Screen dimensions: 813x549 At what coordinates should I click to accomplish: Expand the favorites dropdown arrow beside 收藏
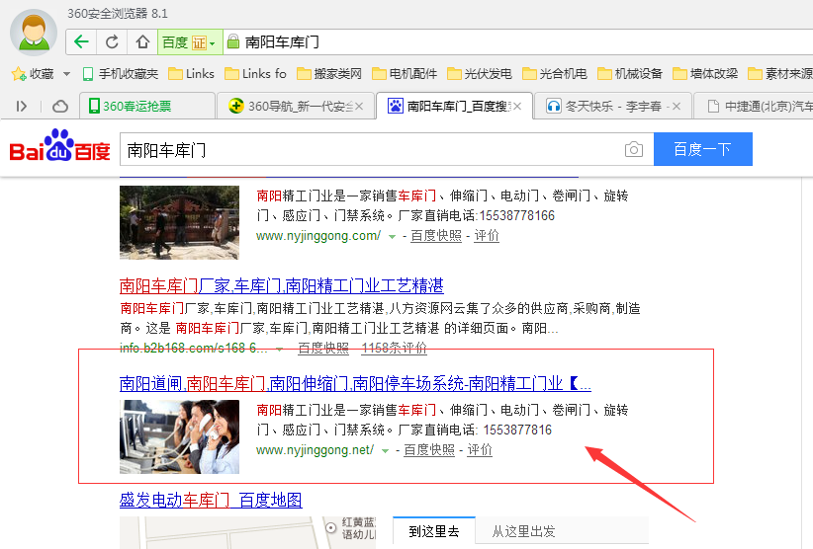click(x=66, y=74)
